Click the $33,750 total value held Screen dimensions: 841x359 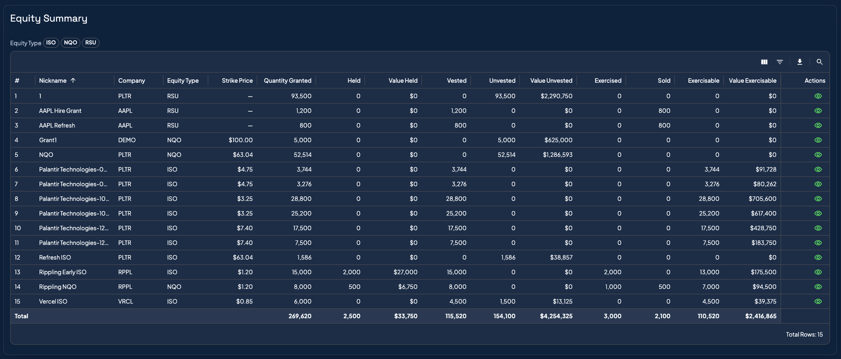click(x=406, y=316)
